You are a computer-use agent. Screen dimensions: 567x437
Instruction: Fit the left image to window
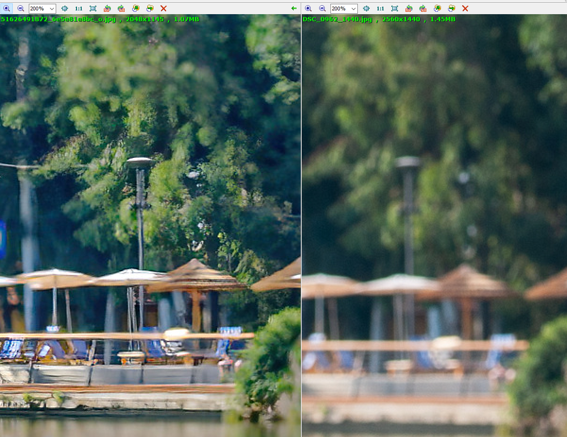click(93, 9)
